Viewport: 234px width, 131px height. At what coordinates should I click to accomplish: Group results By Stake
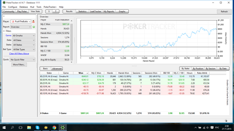pyautogui.click(x=186, y=68)
